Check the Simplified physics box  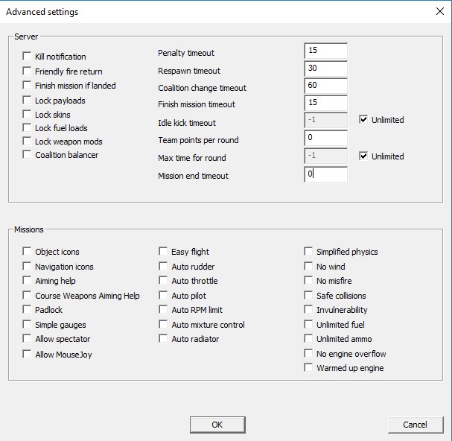tap(308, 251)
